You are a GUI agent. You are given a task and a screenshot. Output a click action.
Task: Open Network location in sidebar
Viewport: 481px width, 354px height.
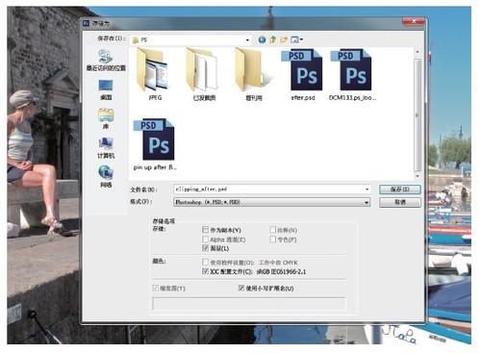tap(106, 176)
